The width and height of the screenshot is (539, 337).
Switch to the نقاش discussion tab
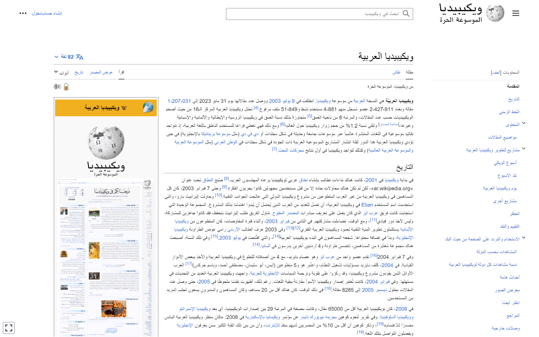pyautogui.click(x=396, y=72)
